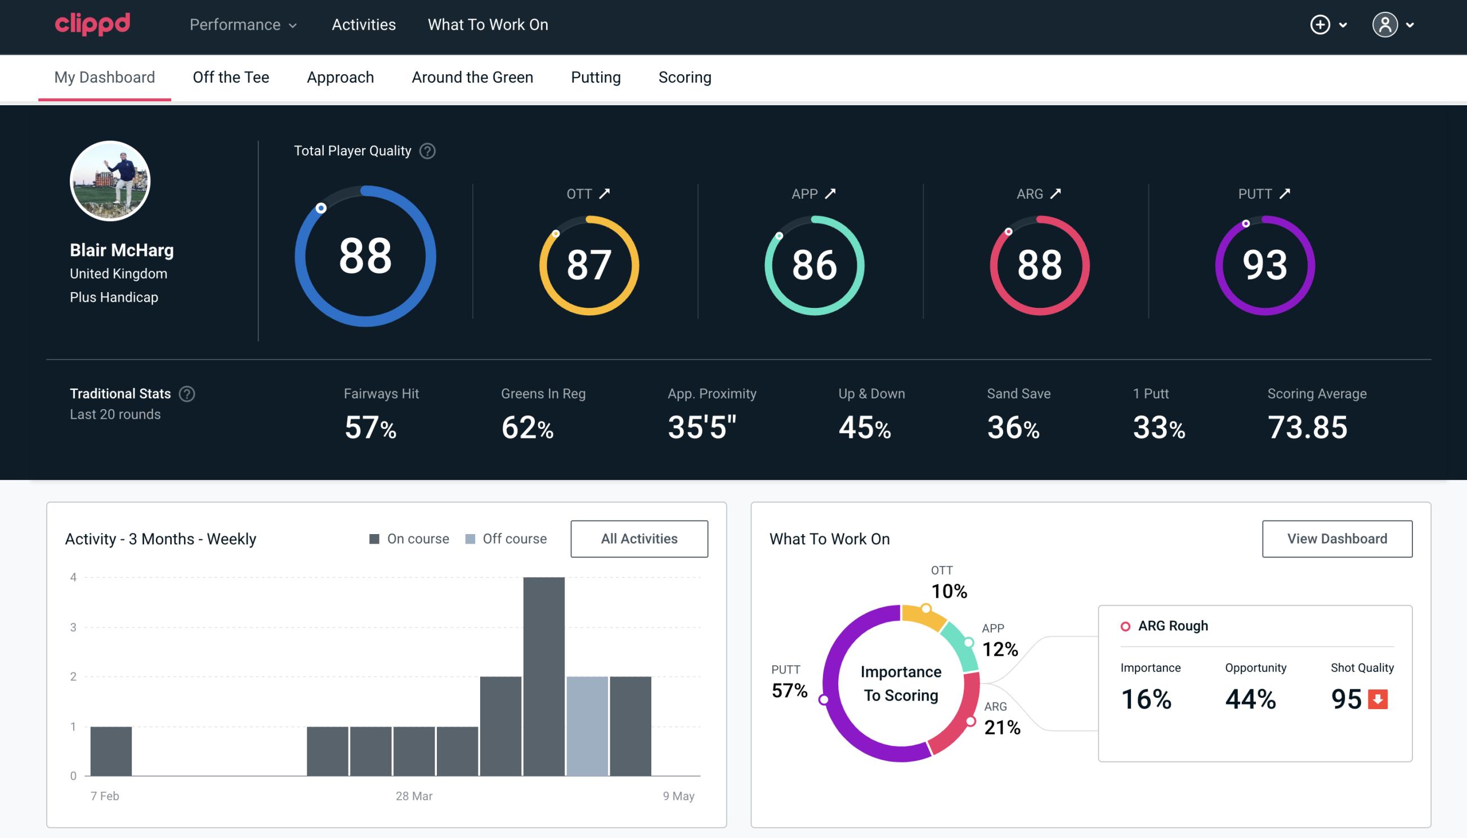This screenshot has width=1467, height=838.
Task: Click the user account profile icon
Action: (x=1385, y=25)
